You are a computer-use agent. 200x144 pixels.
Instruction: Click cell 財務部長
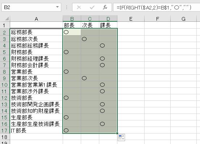coord(36,52)
